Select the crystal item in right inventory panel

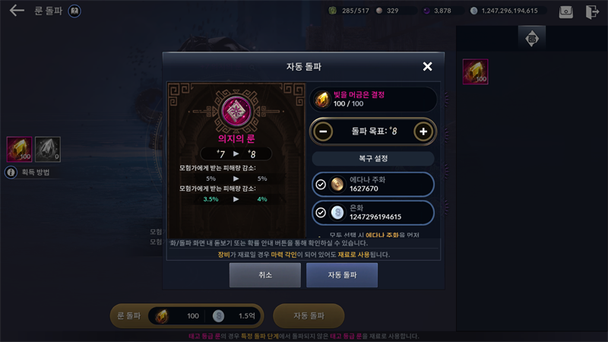pos(475,71)
